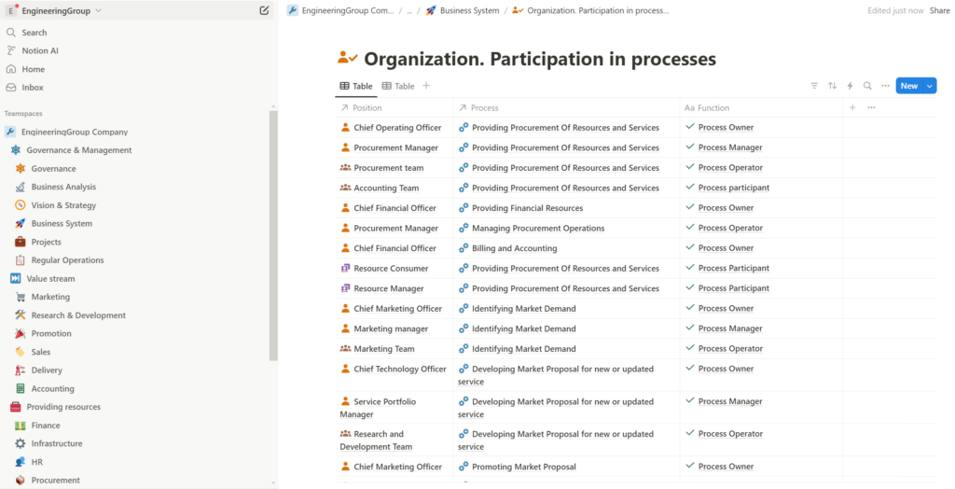This screenshot has width=955, height=489.
Task: Collapse the Value stream section
Action: pyautogui.click(x=16, y=278)
